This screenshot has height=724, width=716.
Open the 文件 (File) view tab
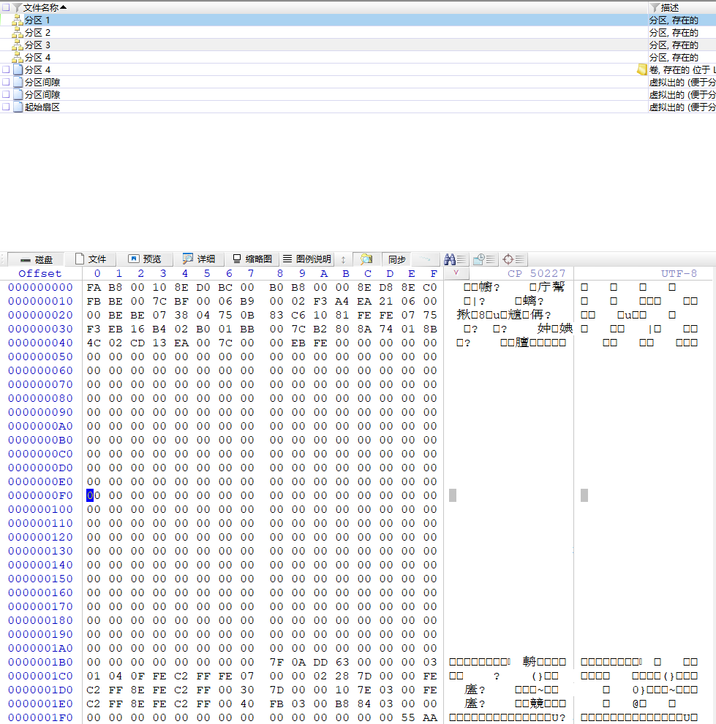coord(91,259)
